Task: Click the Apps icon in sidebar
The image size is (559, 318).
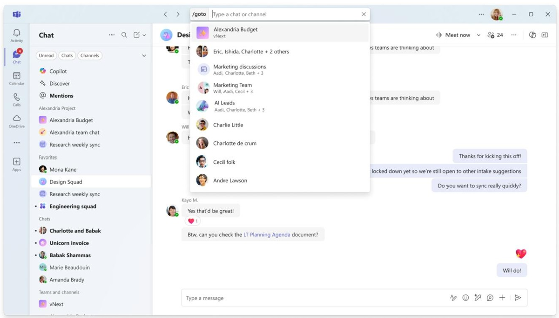Action: coord(17,164)
